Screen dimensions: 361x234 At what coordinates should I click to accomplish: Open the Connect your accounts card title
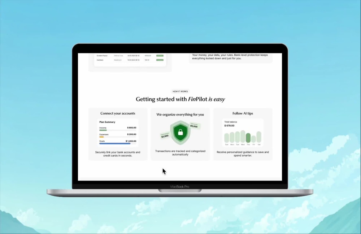(x=118, y=113)
